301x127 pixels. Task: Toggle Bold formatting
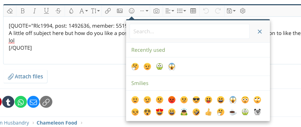pyautogui.click(x=22, y=11)
